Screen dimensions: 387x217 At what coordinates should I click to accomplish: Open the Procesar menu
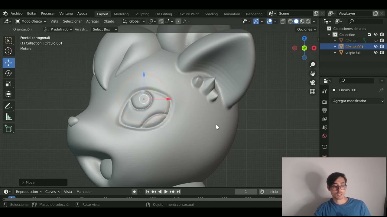click(x=48, y=14)
